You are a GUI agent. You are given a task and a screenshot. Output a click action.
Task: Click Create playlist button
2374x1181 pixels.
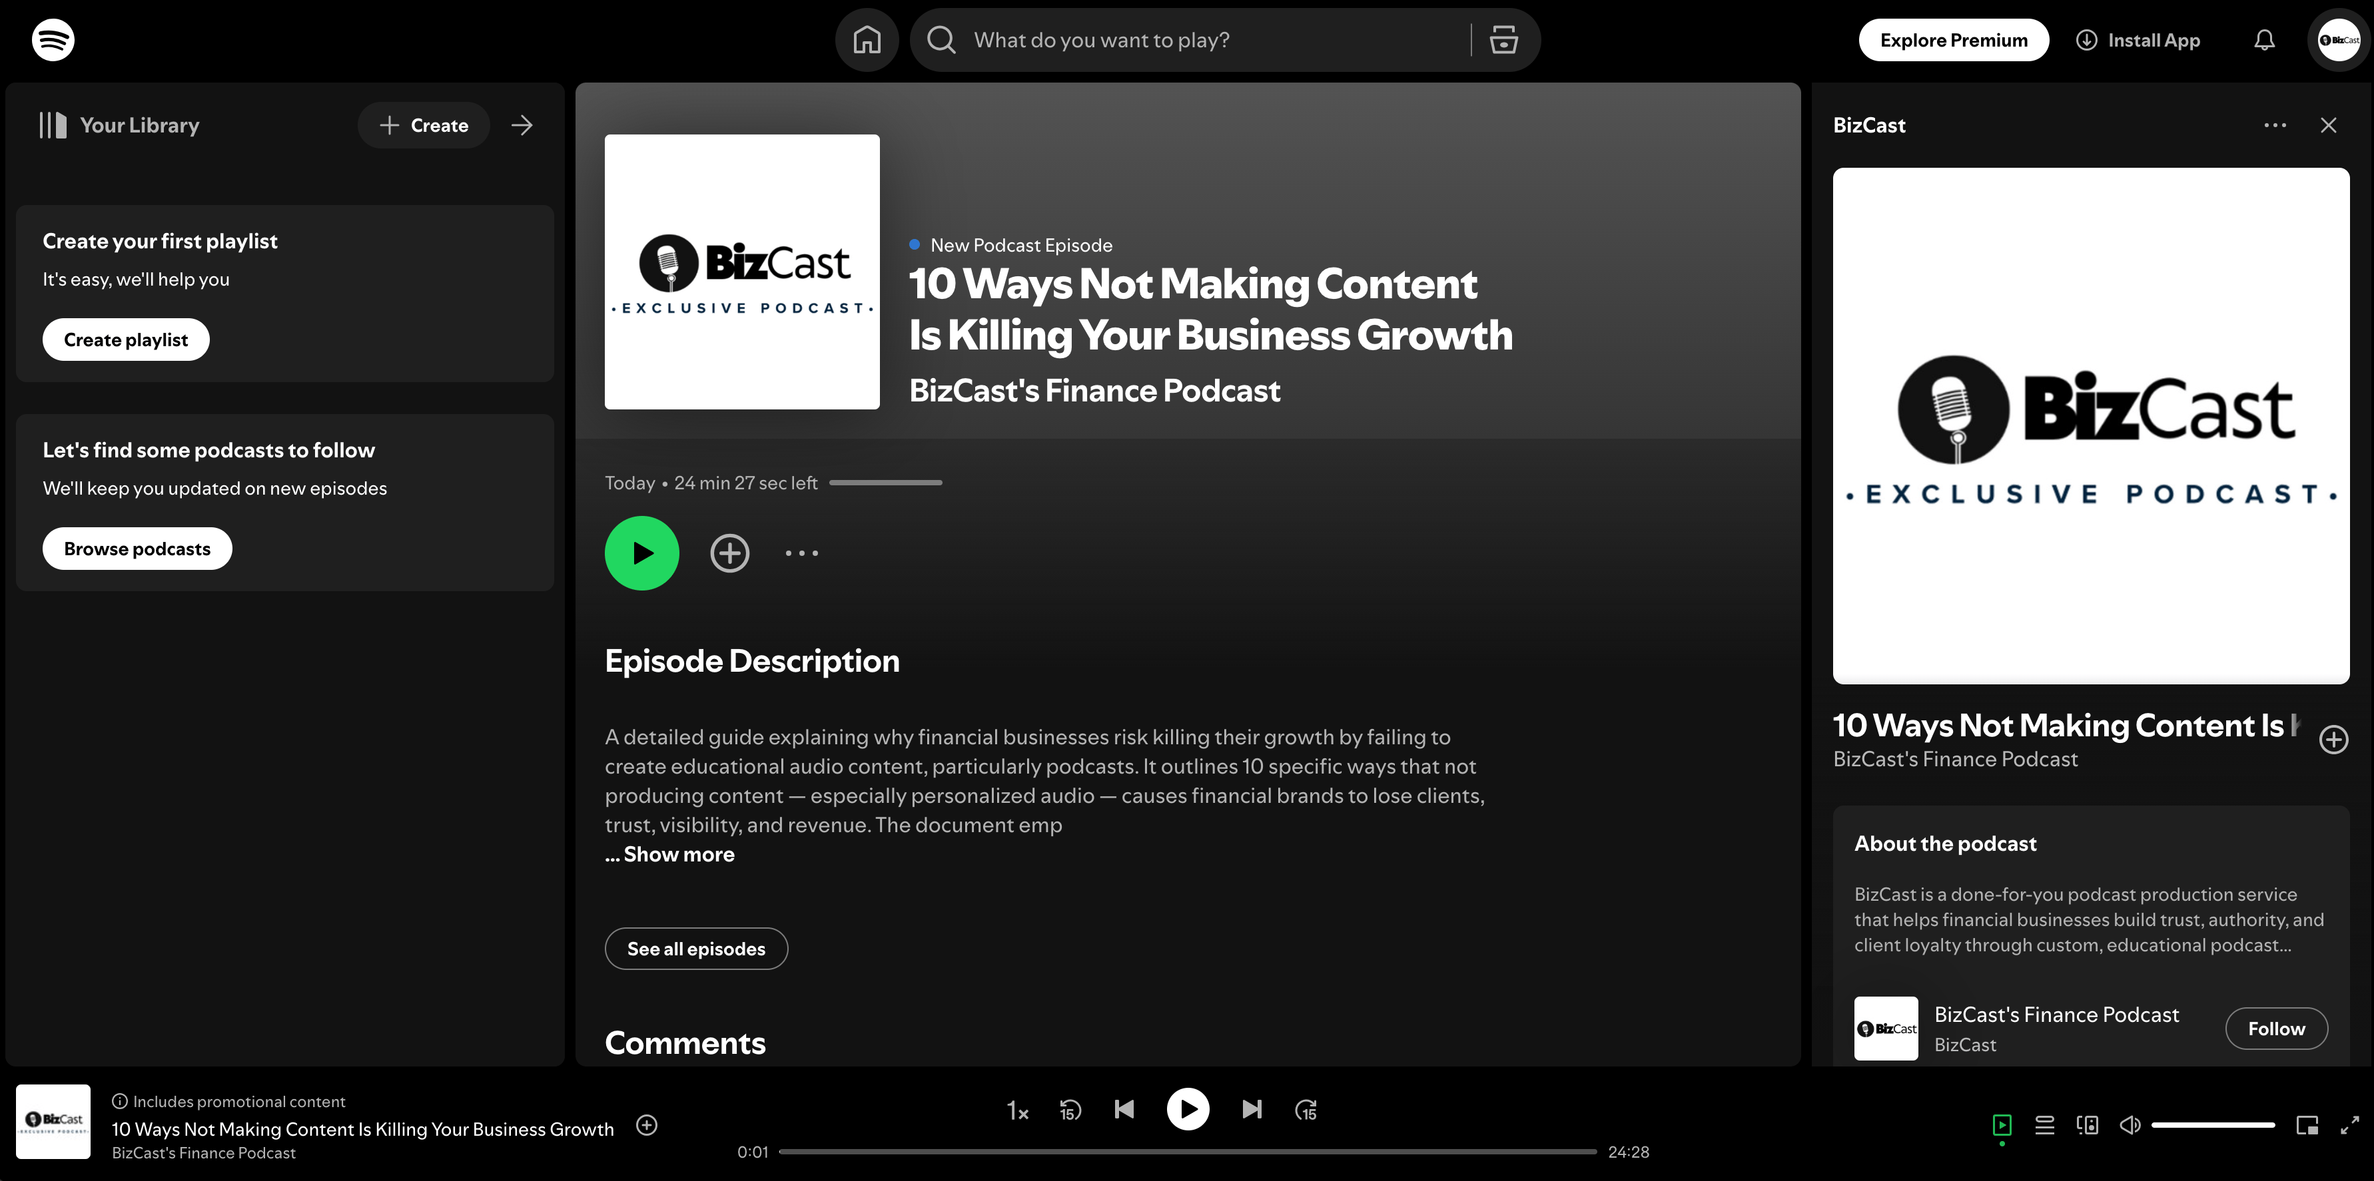(x=125, y=340)
